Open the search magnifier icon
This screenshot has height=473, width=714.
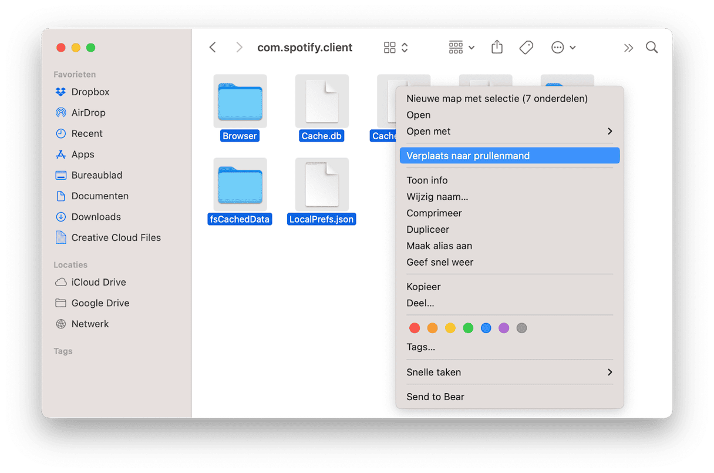click(x=651, y=48)
